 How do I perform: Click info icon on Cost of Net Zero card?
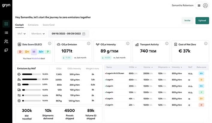(206, 44)
